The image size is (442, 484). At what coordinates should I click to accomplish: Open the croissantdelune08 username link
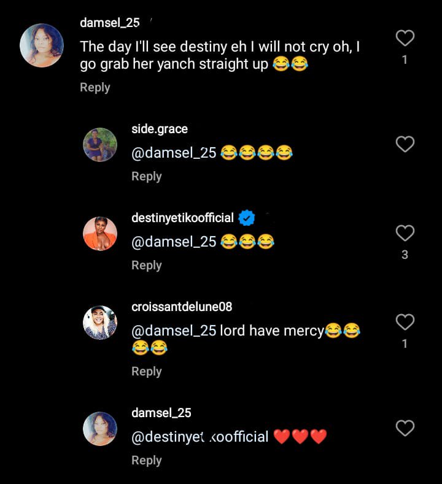pyautogui.click(x=182, y=306)
